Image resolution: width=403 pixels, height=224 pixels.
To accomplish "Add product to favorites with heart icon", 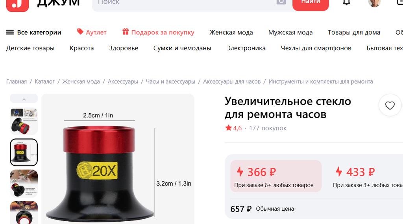I will point(390,106).
